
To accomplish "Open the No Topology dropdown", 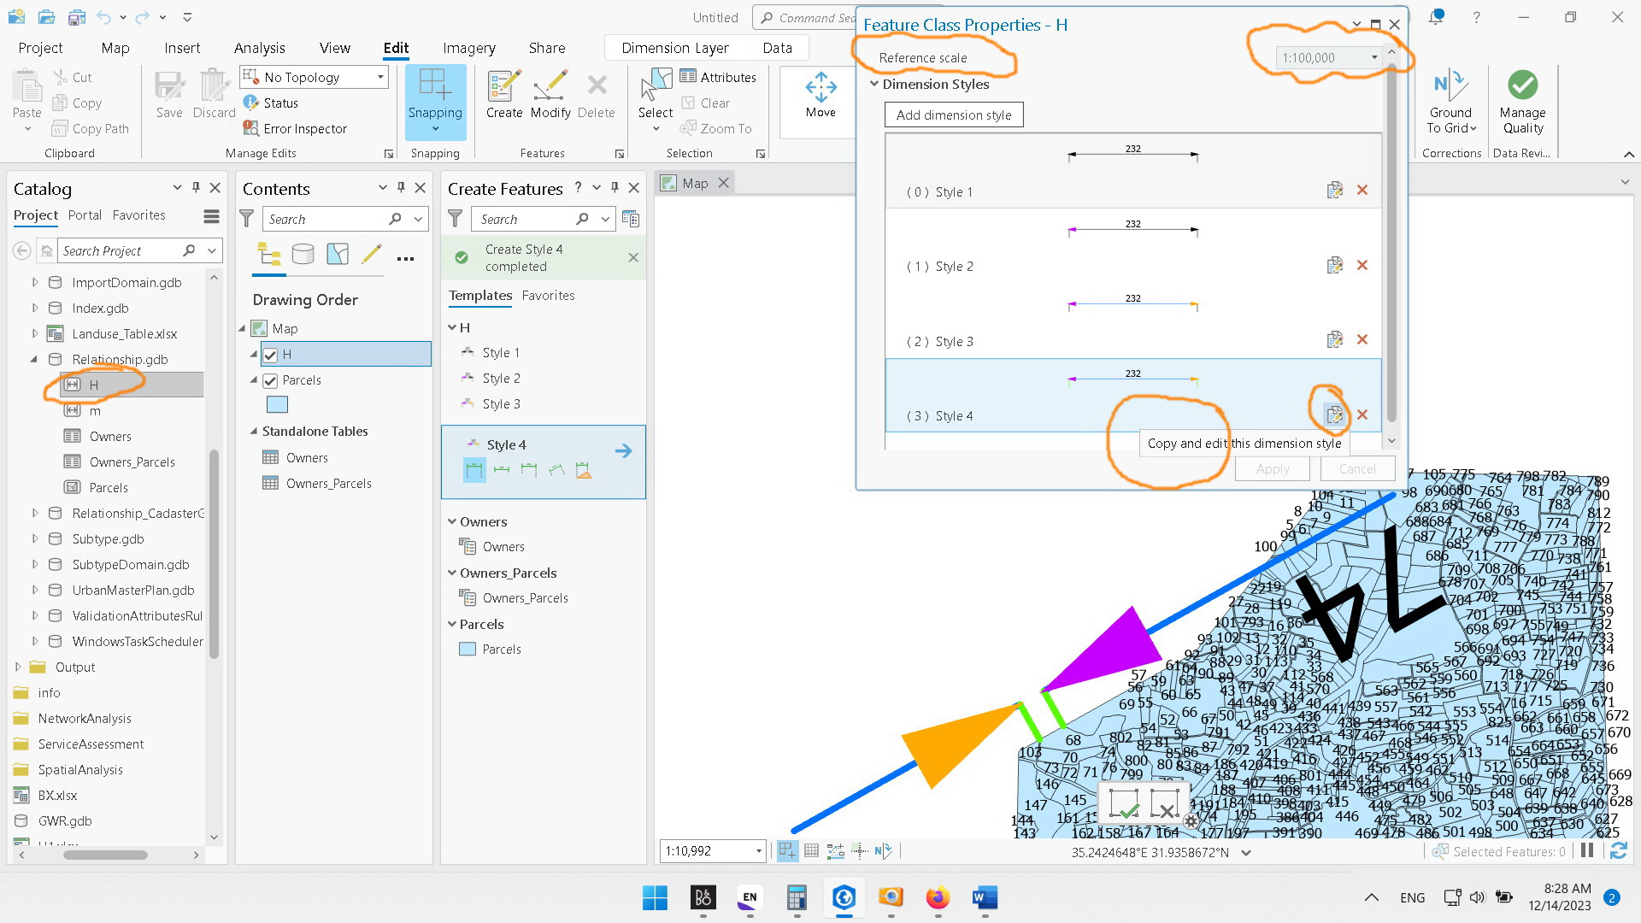I will point(379,77).
